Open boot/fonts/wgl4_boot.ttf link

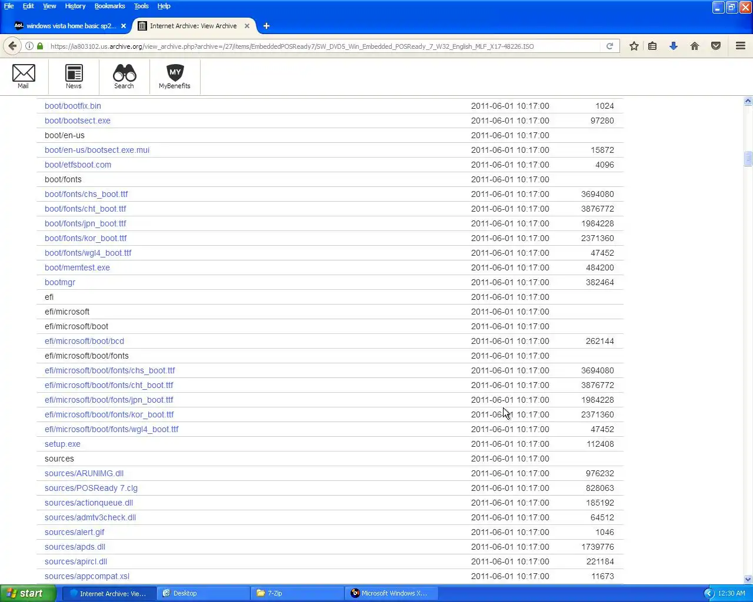pyautogui.click(x=88, y=253)
